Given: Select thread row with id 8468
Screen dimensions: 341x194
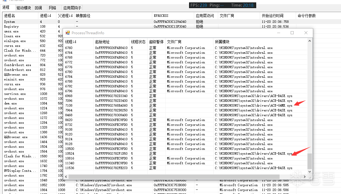Looking at the screenshot, I should click(x=185, y=115).
